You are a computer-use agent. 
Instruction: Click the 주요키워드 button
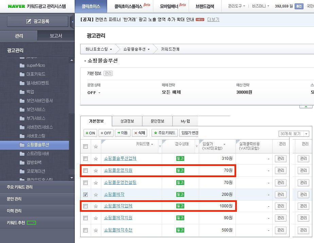pyautogui.click(x=164, y=133)
